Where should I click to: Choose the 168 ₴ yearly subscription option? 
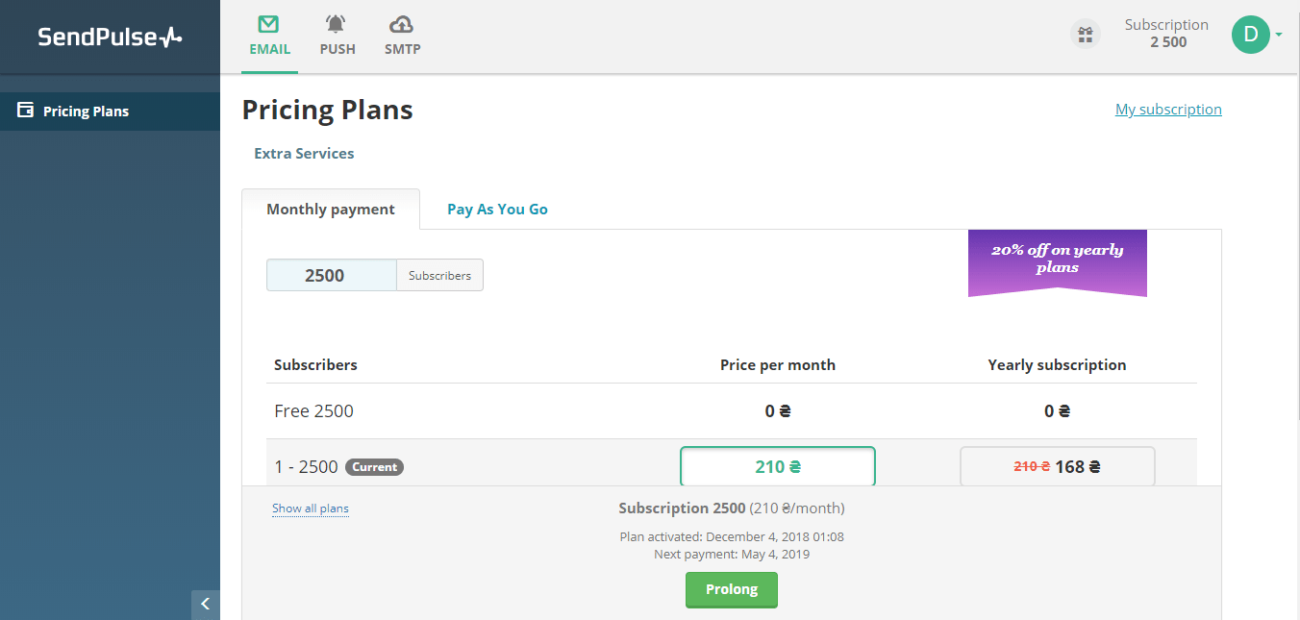point(1057,466)
